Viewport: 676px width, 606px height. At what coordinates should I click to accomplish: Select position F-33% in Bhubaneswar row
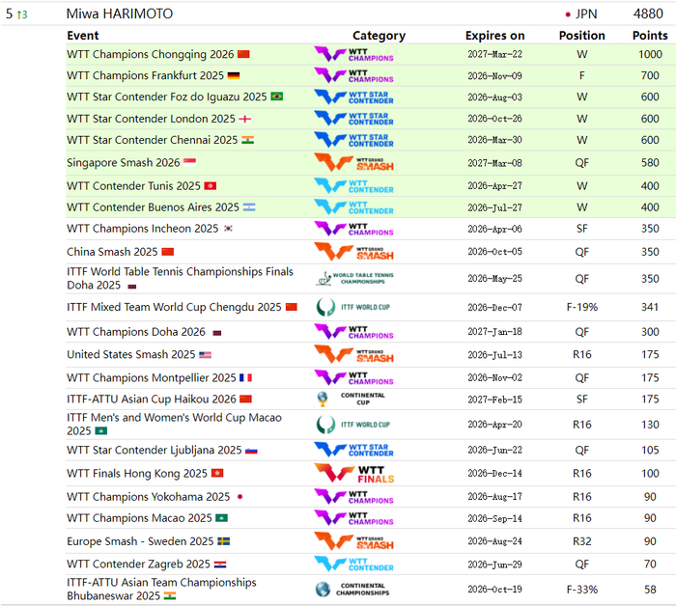pos(582,590)
